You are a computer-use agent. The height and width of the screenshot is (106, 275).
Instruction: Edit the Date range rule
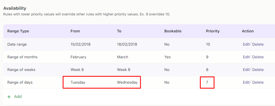click(246, 45)
